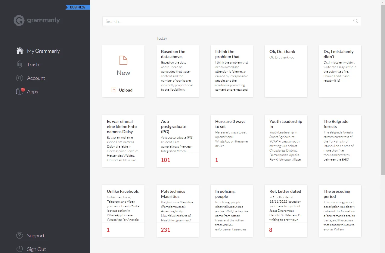This screenshot has width=385, height=253.
Task: Click the Account profile icon
Action: tap(20, 78)
